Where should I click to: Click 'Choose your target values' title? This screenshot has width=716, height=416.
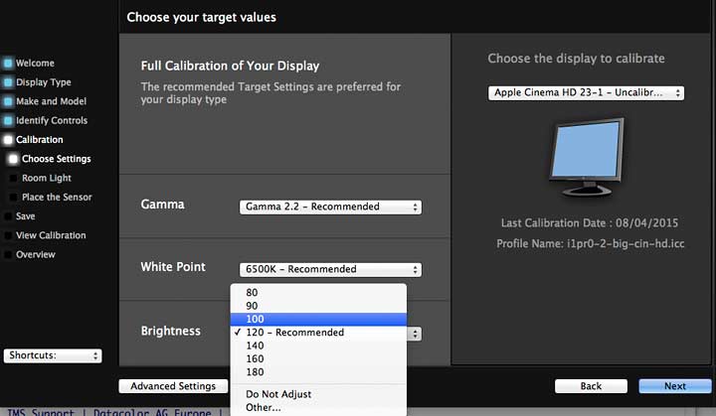click(201, 17)
